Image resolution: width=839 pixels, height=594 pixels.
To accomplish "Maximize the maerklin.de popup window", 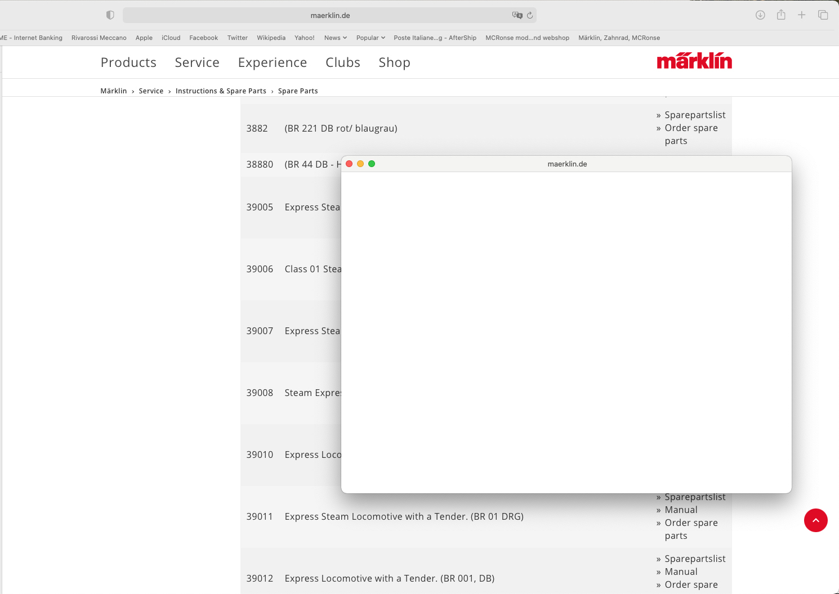I will (372, 164).
